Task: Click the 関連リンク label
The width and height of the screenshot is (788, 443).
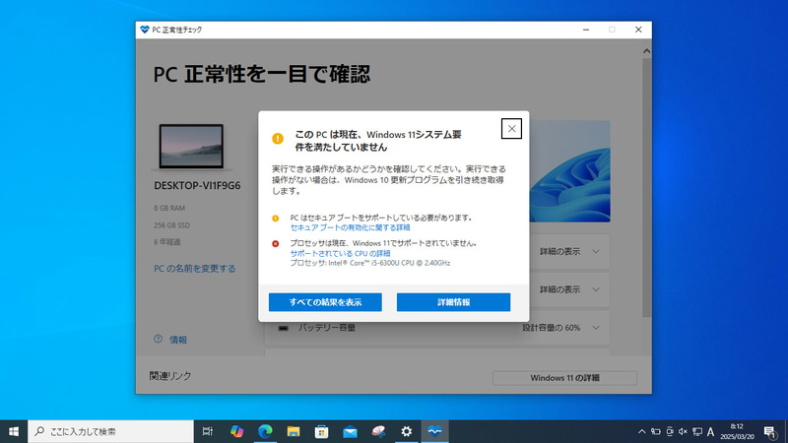Action: pos(170,376)
